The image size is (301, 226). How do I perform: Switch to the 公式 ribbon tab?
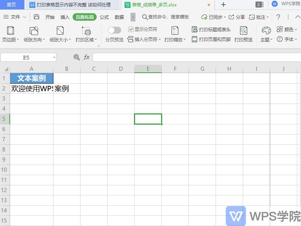[104, 17]
